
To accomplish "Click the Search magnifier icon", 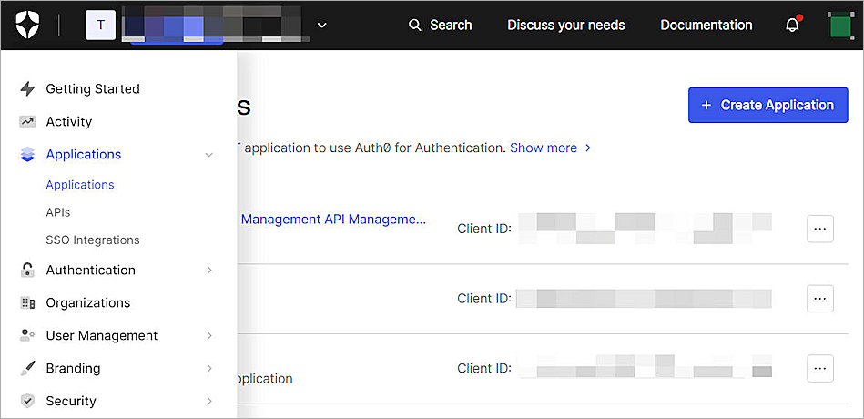I will (415, 26).
